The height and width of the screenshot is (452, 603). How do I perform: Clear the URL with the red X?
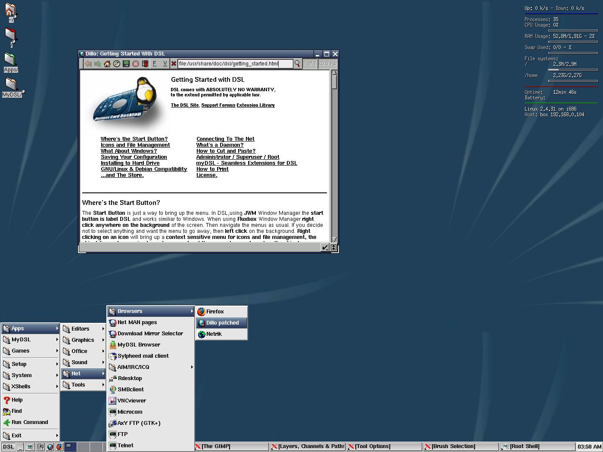coord(174,64)
